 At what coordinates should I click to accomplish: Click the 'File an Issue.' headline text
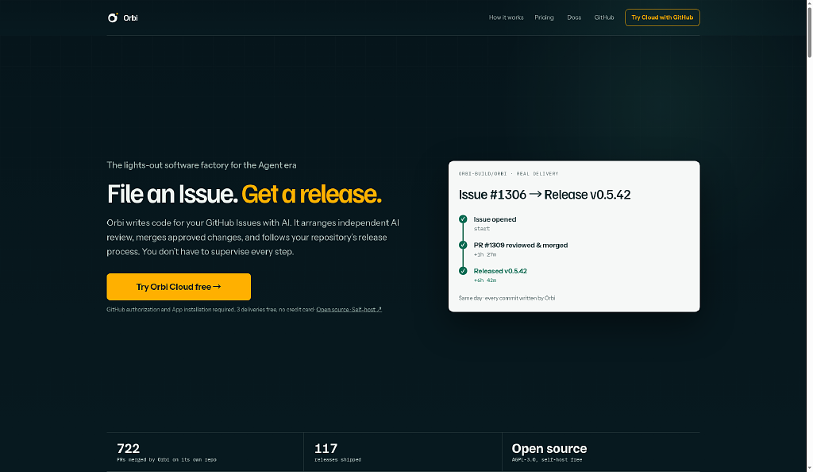[172, 194]
